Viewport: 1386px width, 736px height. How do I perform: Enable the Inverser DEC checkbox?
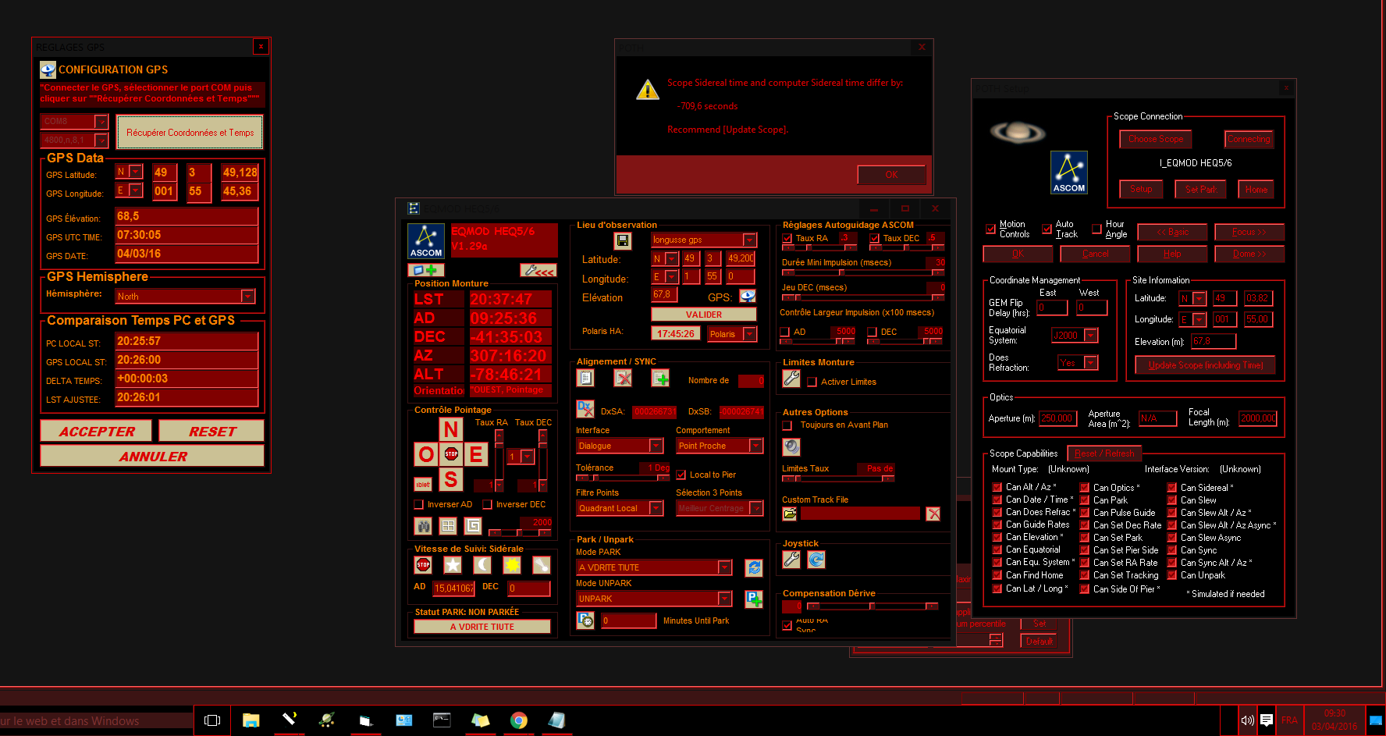click(488, 504)
